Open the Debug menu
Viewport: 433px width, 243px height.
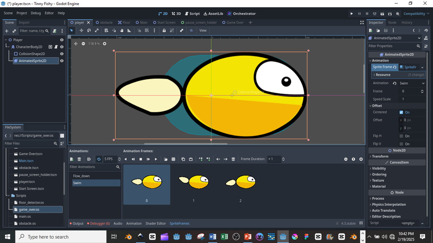pos(36,13)
